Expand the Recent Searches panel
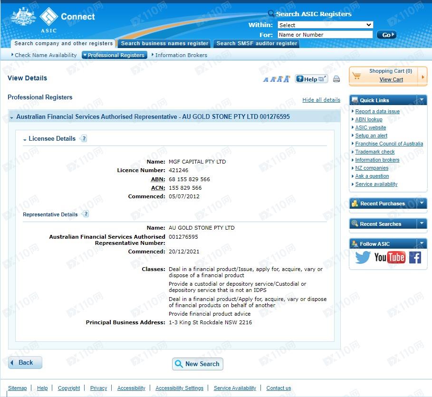Viewport: 432px width, 397px height. [x=422, y=224]
